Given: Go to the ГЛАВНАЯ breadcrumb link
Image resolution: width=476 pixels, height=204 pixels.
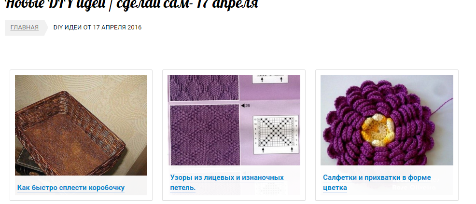Looking at the screenshot, I should pos(24,27).
